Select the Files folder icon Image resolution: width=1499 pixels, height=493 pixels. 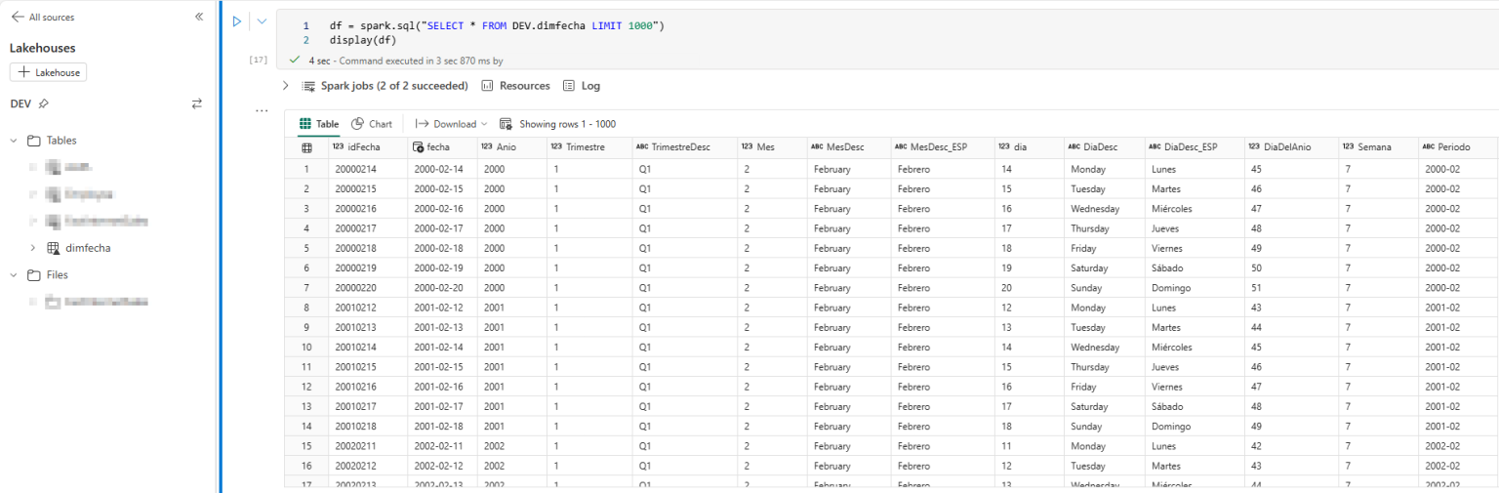coord(33,275)
